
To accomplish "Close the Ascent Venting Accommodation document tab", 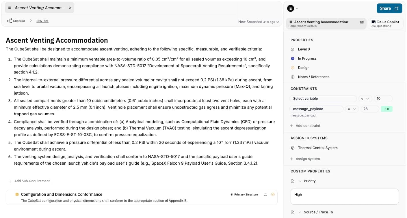I will (70, 8).
